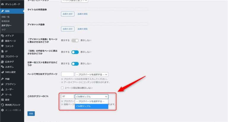Click the SWELL設定 icon
This screenshot has width=228, height=122.
tap(3, 72)
